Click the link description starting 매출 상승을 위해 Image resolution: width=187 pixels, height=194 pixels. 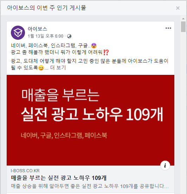click(90, 186)
